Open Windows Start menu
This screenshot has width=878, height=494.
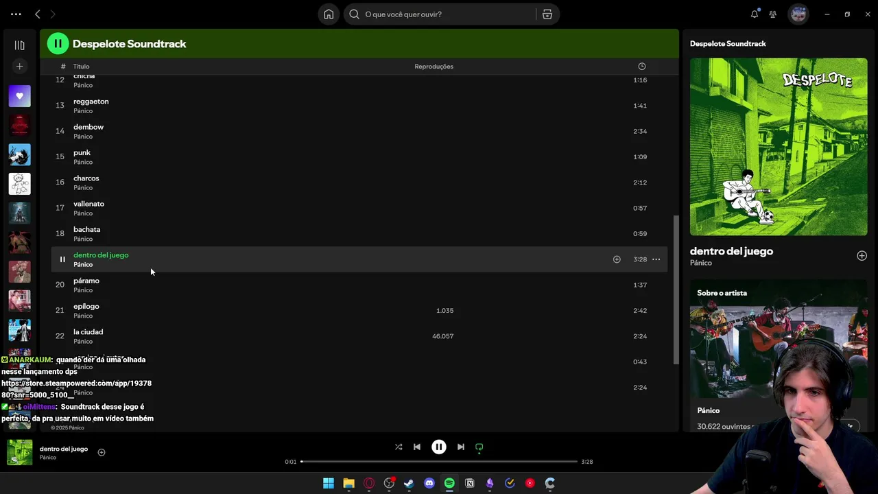(329, 483)
